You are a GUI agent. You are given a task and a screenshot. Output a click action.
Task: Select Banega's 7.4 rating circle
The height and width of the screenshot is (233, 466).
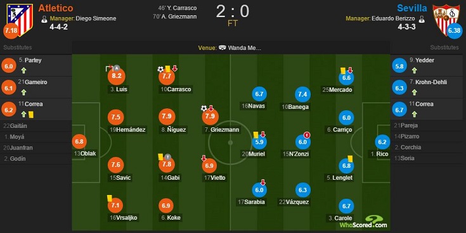(x=302, y=94)
